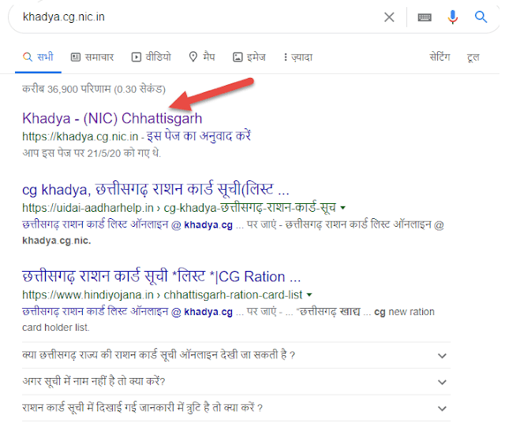Viewport: 505px width, 430px height.
Task: Open the cg khadya, छत्तीसगढ़ राशन कार्ड सूची result
Action: 157,191
